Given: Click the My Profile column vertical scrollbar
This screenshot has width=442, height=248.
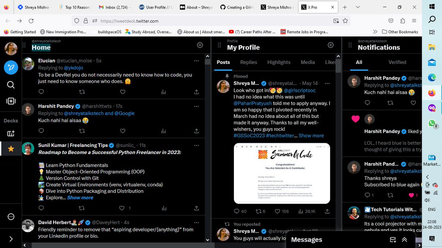Looking at the screenshot, I should pos(338,65).
